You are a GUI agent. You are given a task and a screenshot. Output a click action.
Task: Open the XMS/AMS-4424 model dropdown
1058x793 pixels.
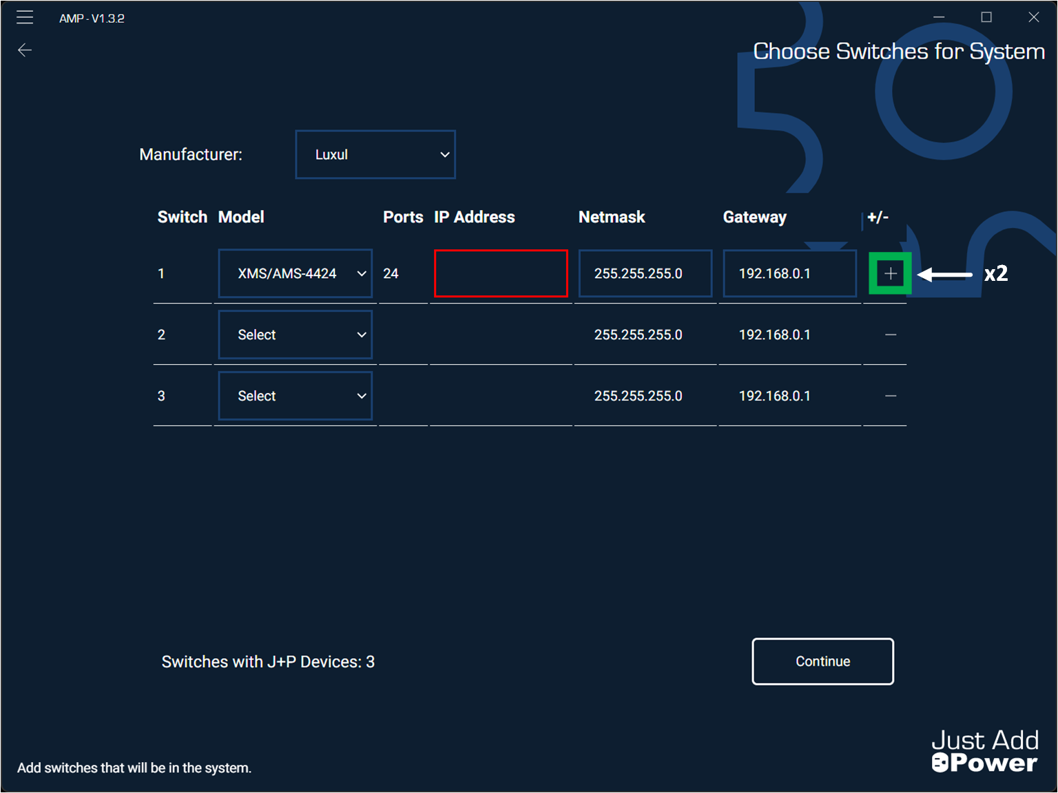[x=295, y=273]
